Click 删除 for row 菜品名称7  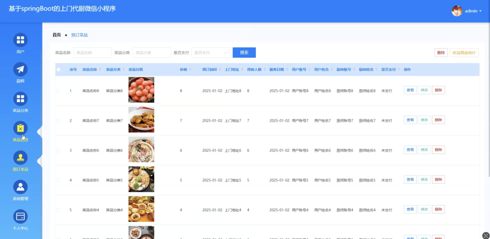click(x=438, y=120)
